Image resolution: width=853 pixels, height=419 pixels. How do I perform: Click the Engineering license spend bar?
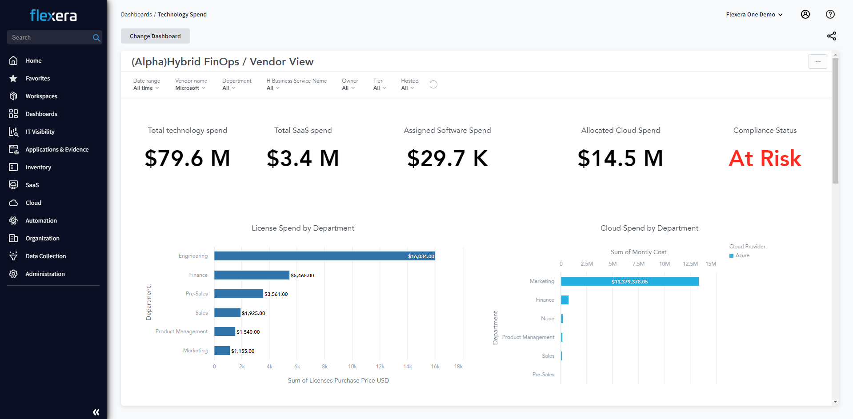[x=324, y=256]
